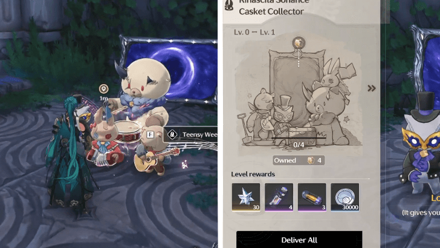
Task: Select the star-shaped Astrite reward, quantity 30
Action: [246, 197]
